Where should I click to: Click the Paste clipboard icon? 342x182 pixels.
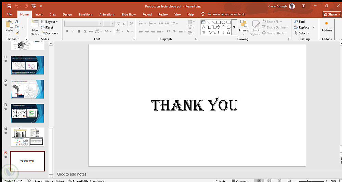(9, 24)
